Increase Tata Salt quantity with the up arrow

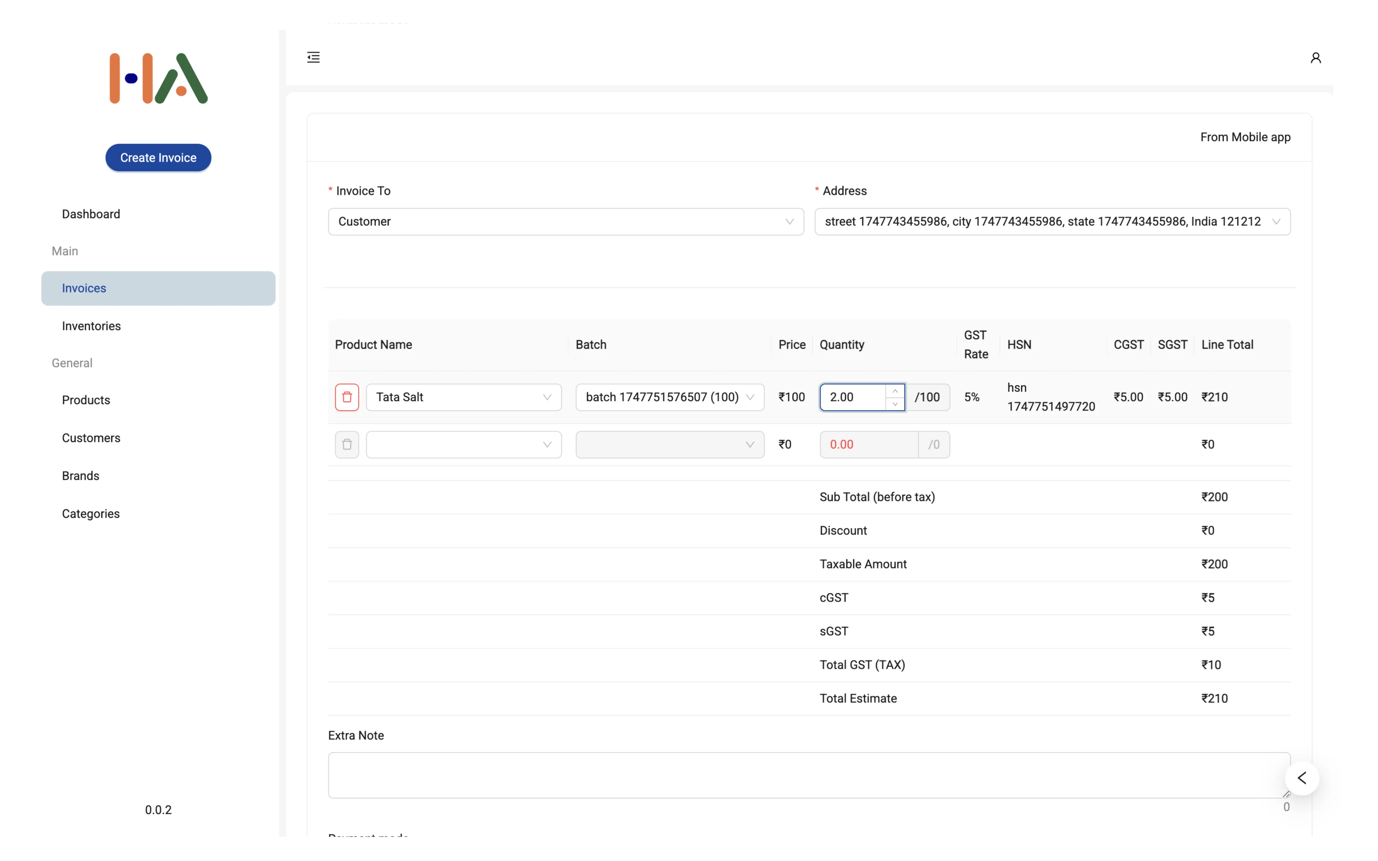click(x=895, y=390)
